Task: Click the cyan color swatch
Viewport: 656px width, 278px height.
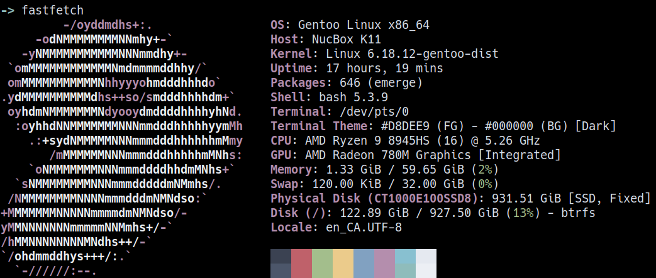Action: click(405, 263)
